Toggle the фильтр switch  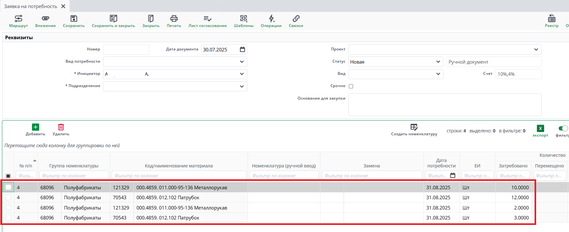[563, 129]
